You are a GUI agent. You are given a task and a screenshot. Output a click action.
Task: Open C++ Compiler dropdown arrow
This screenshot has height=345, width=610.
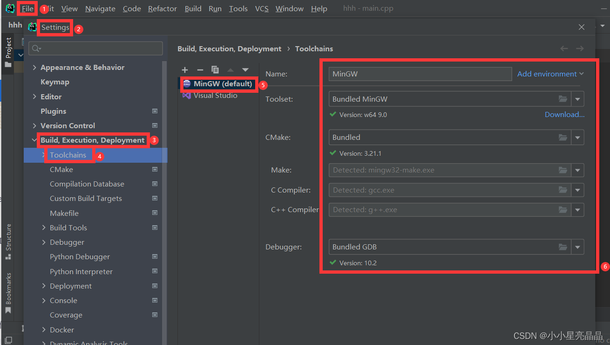click(578, 210)
